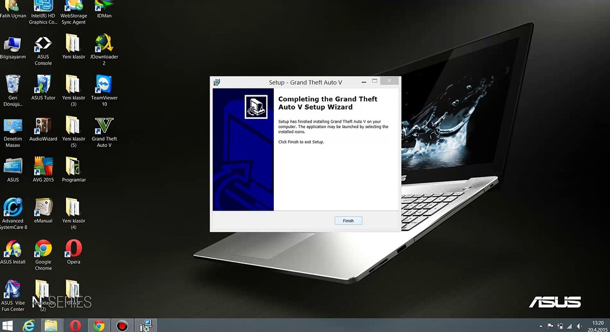Image resolution: width=610 pixels, height=332 pixels.
Task: Click the ASUS desktop shortcut under Denetim Masası
Action: pos(13,170)
